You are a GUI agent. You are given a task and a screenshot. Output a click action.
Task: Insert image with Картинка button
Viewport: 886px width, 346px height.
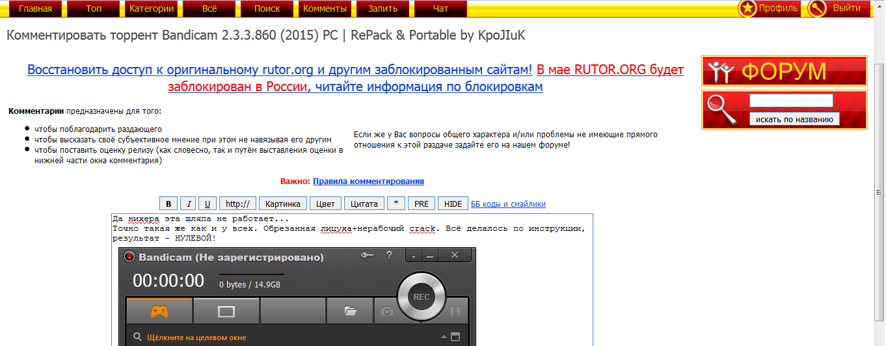(x=283, y=204)
